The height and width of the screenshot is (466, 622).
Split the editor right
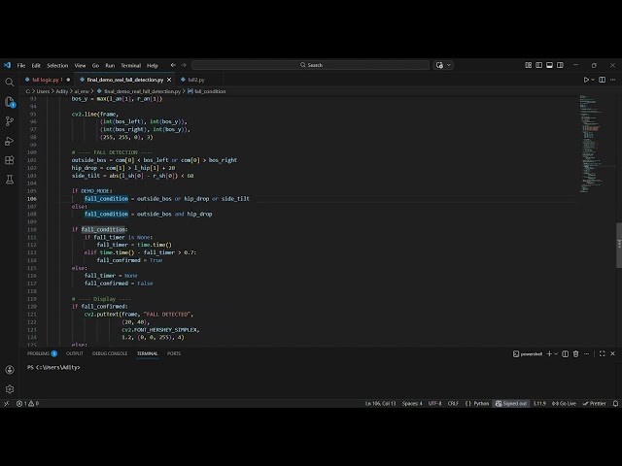click(x=603, y=80)
